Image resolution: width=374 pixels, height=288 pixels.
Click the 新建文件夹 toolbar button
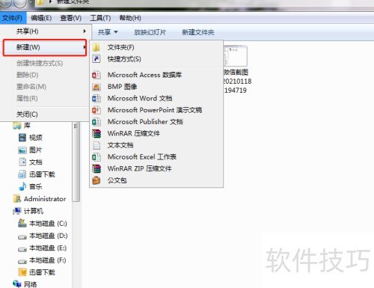(198, 32)
